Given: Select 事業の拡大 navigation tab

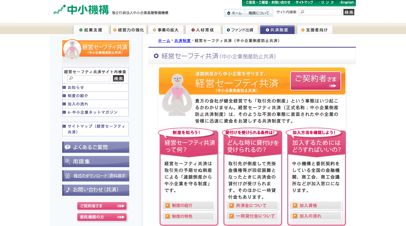Looking at the screenshot, I should coord(165,30).
